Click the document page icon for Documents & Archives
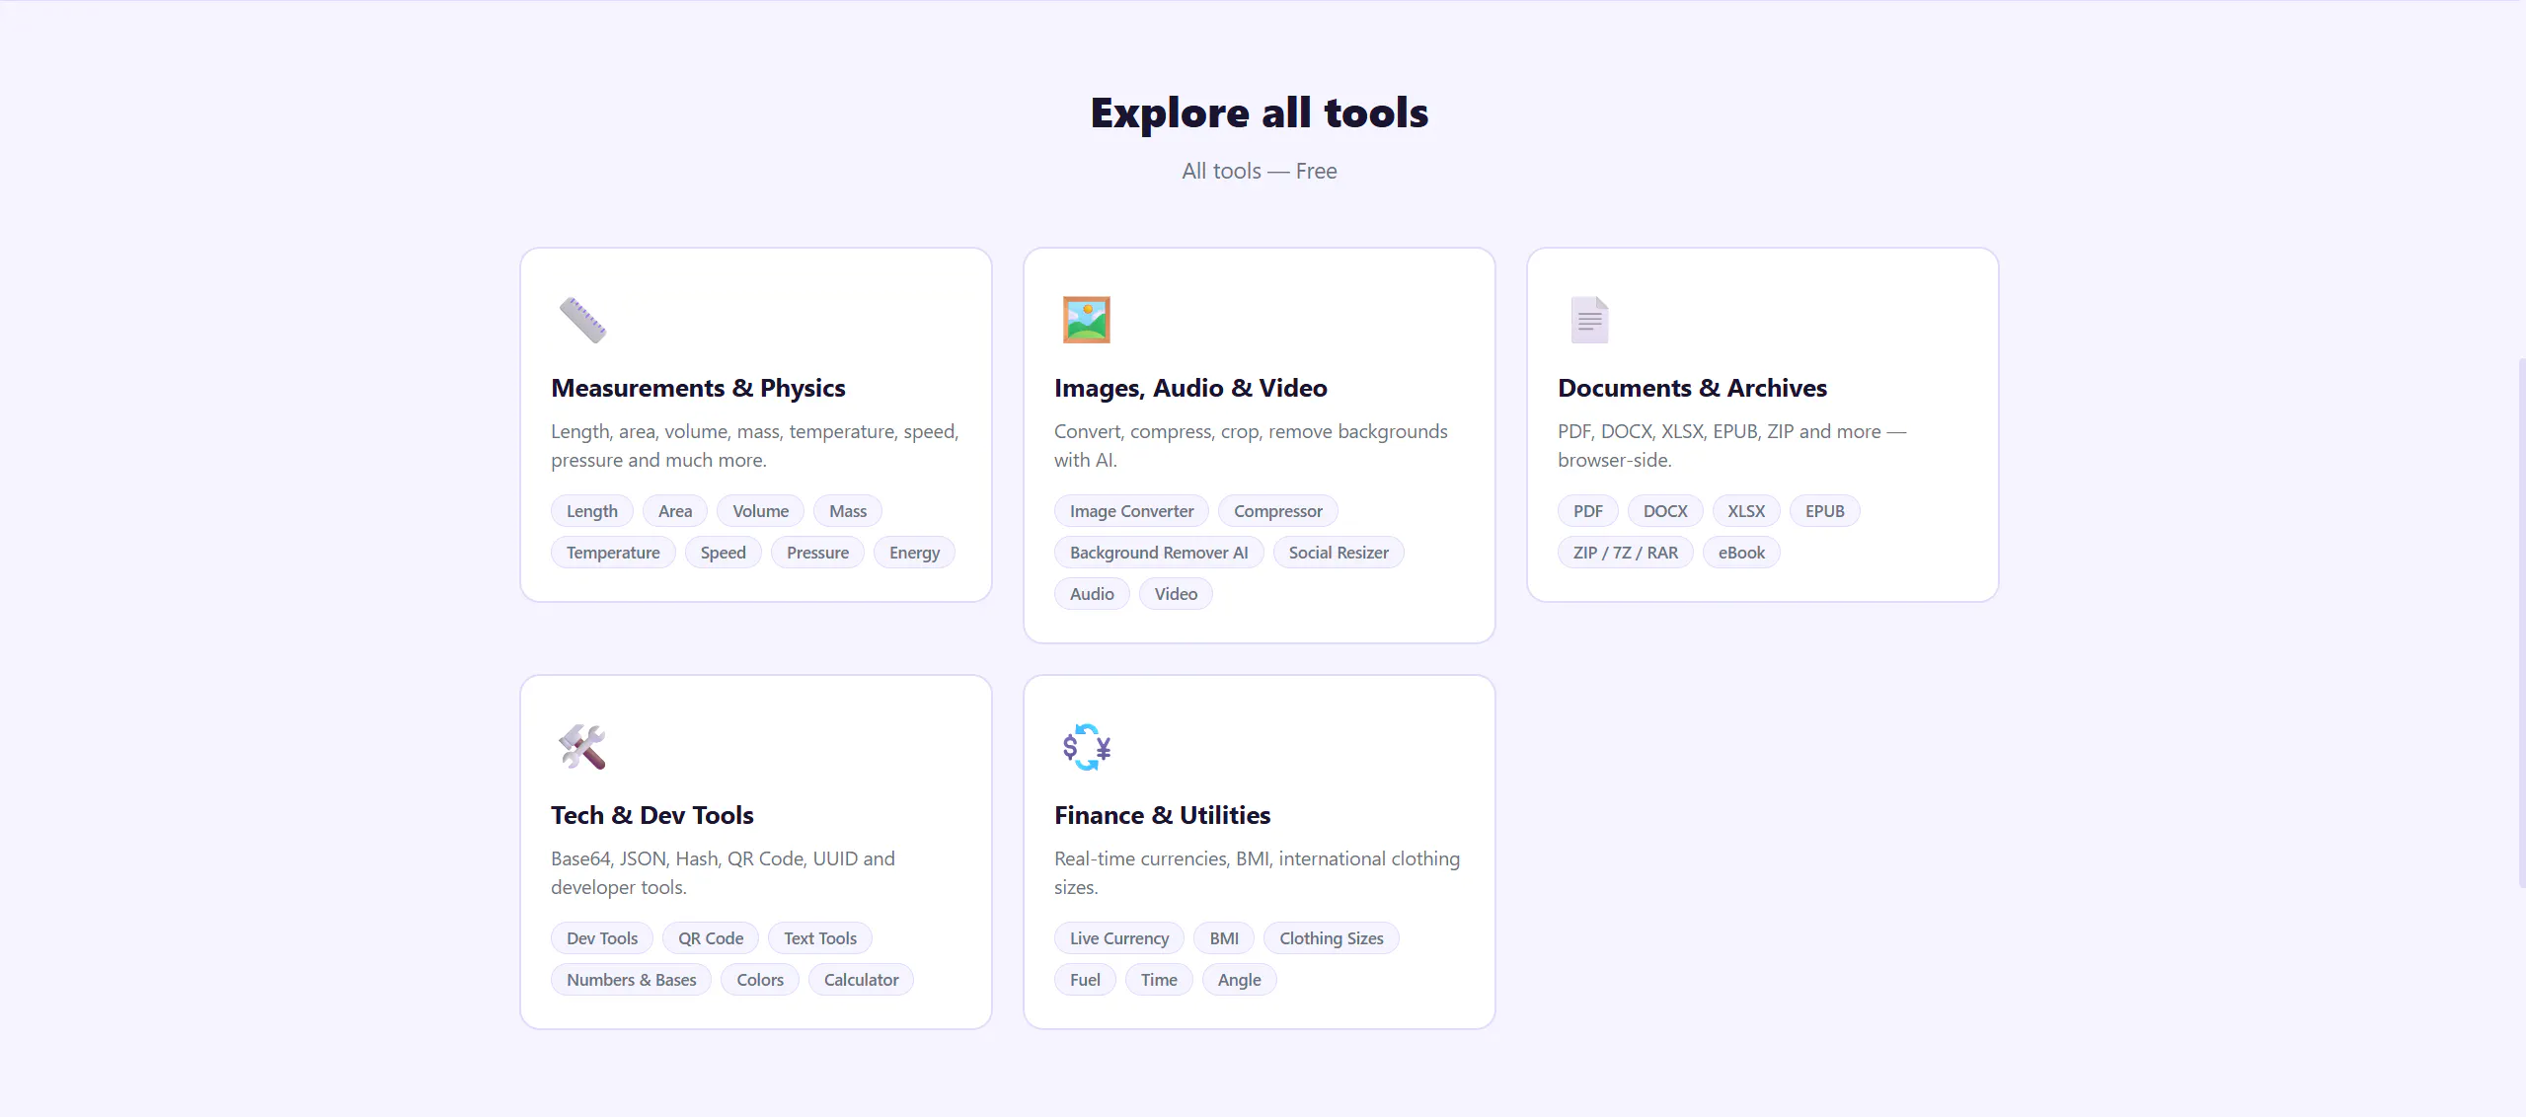 pos(1589,320)
